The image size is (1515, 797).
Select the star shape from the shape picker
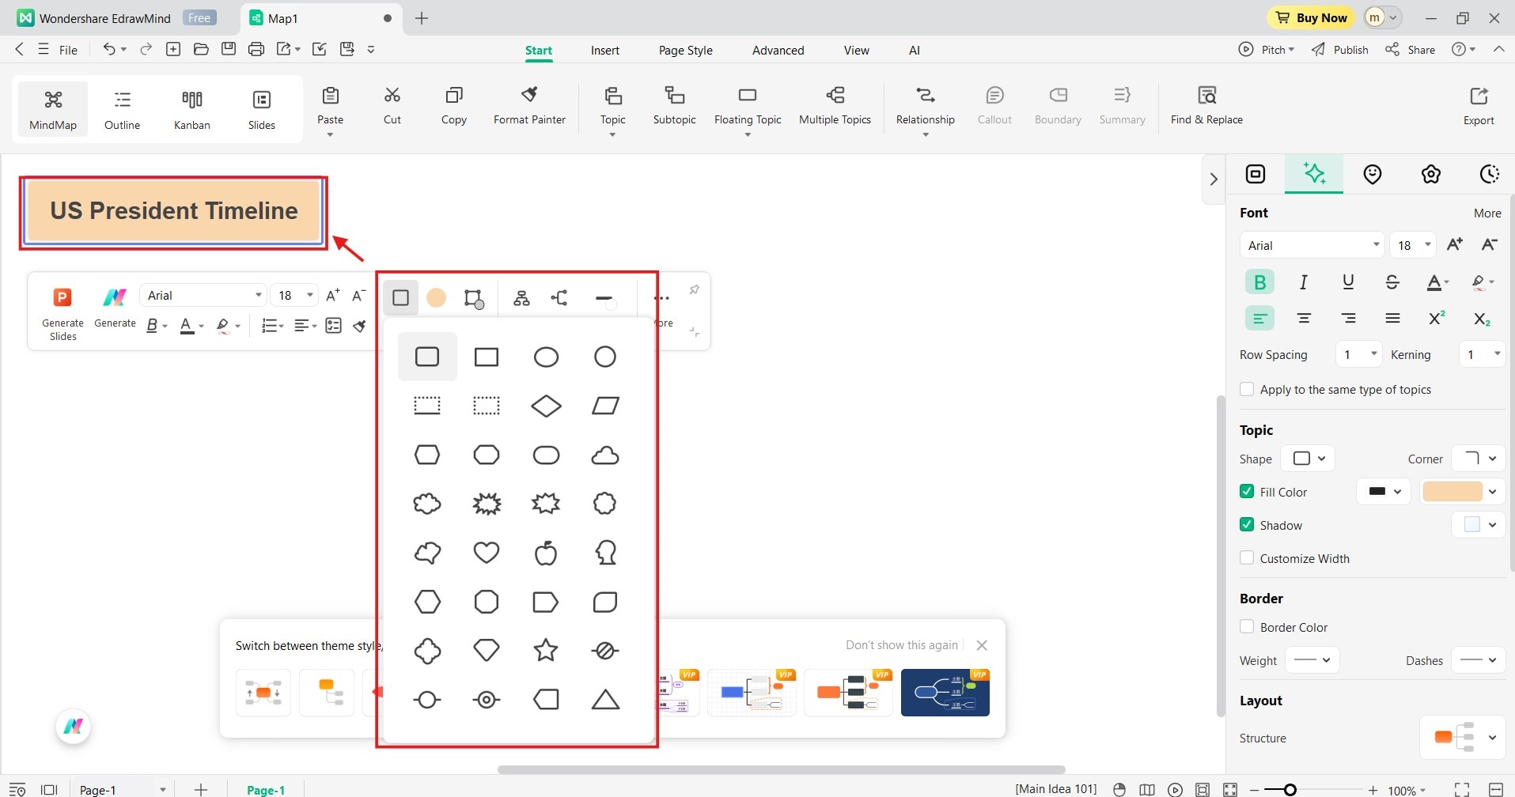tap(545, 650)
